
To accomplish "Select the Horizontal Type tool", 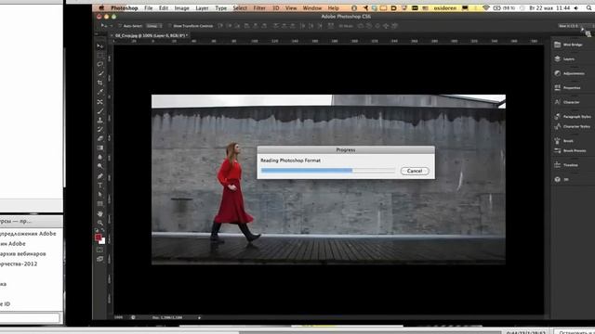I will point(100,186).
